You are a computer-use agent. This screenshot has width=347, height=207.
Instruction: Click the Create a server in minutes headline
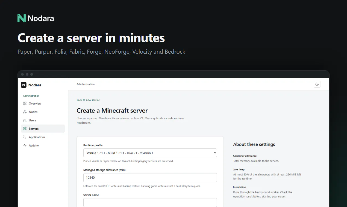click(x=91, y=38)
